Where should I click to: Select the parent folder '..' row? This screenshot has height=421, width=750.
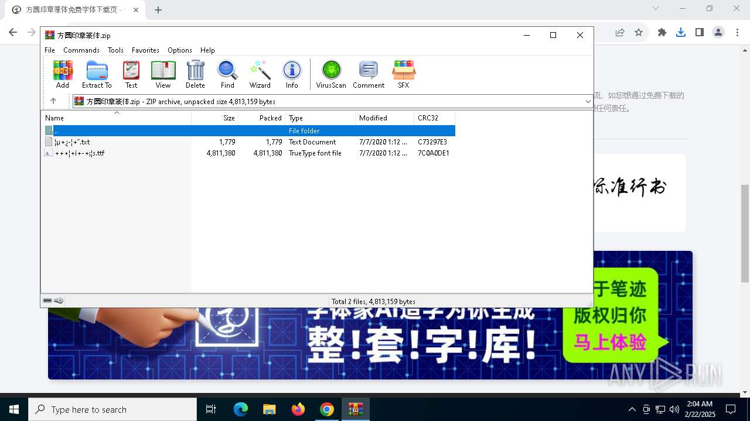[250, 130]
